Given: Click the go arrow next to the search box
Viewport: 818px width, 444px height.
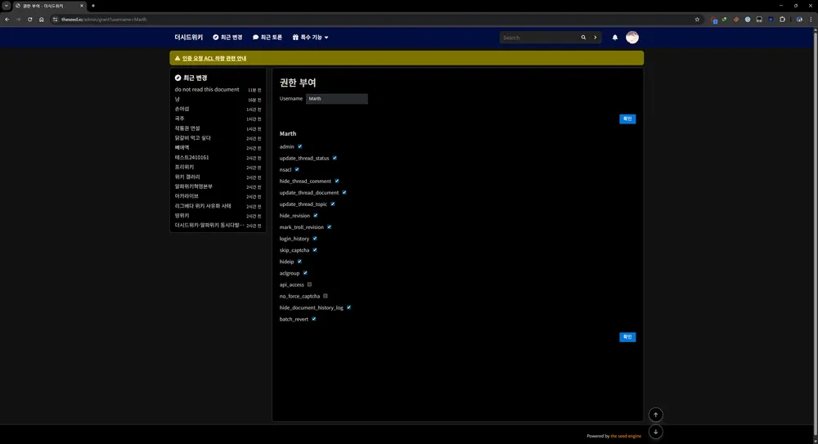Looking at the screenshot, I should coord(596,38).
